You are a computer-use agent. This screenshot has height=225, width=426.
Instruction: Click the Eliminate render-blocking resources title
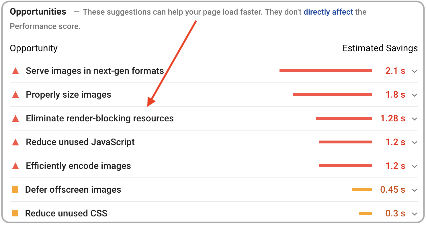point(100,119)
